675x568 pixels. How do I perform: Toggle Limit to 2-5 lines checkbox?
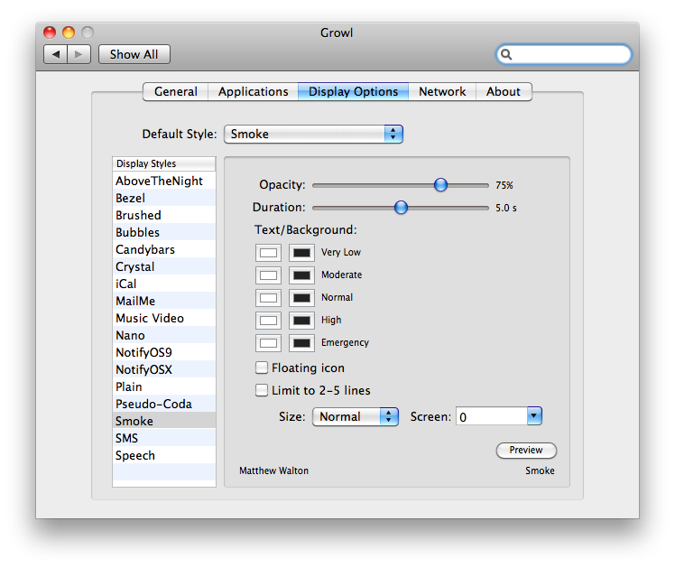[x=262, y=391]
